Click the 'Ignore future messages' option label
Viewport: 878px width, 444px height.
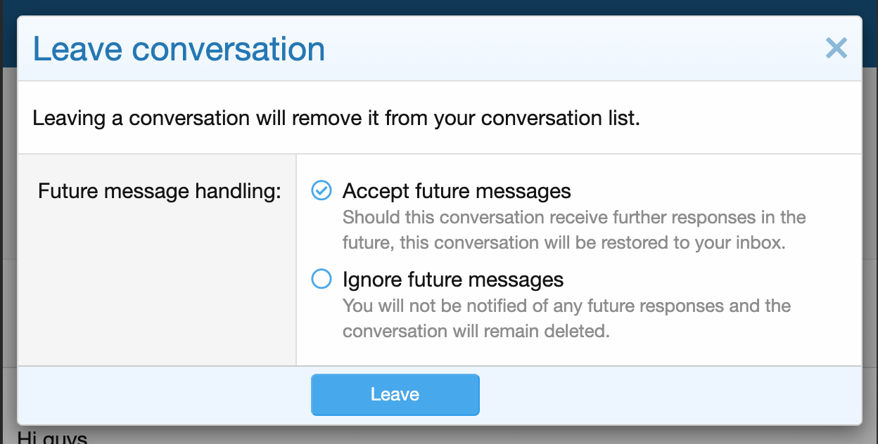[453, 280]
